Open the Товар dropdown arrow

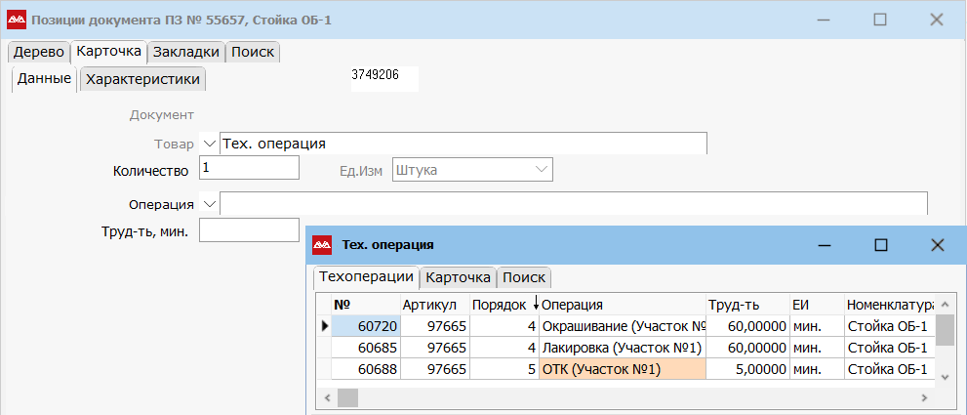coord(209,144)
